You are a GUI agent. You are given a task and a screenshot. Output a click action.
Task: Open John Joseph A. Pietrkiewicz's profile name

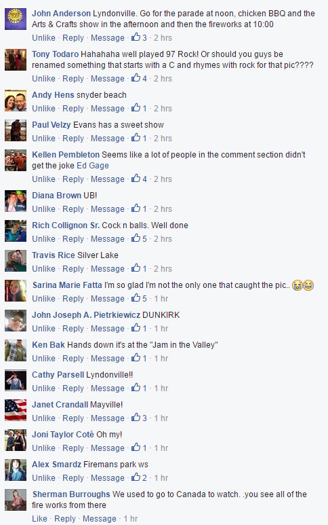coord(86,315)
